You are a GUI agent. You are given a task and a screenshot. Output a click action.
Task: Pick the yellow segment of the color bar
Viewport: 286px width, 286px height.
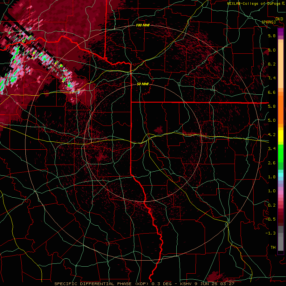tap(281, 136)
